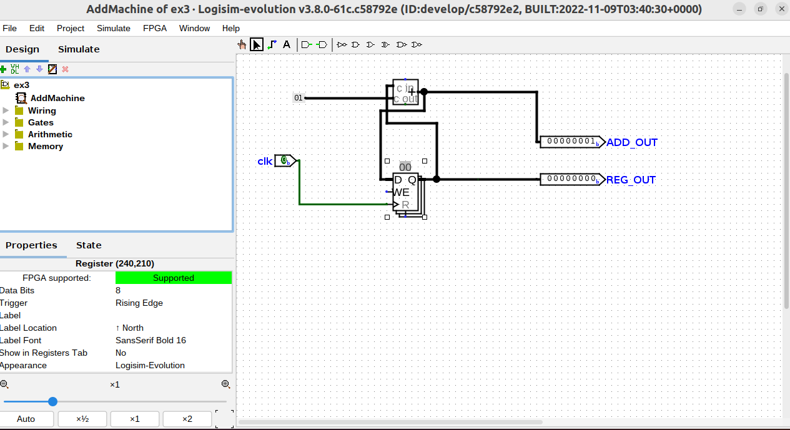
Task: Switch to the Properties tab
Action: coord(31,245)
